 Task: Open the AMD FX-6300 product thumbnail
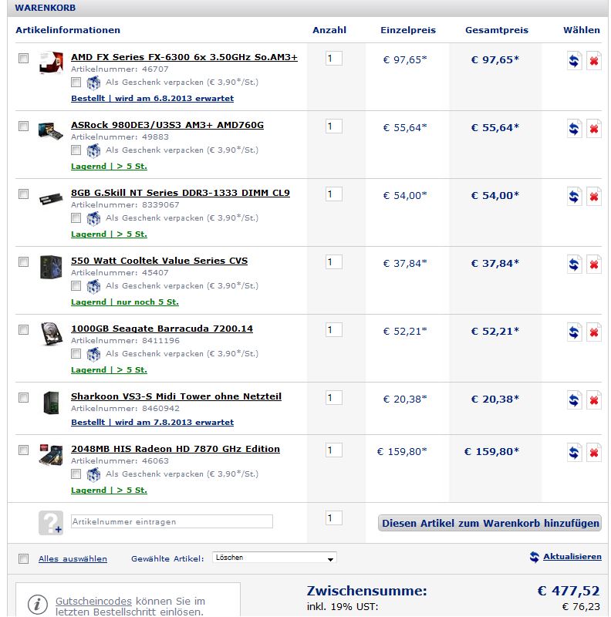(51, 62)
